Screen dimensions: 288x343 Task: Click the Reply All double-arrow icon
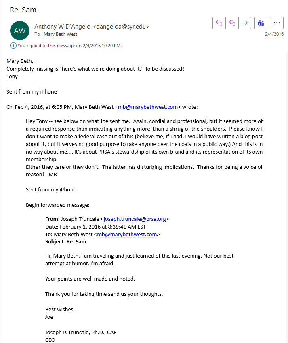(x=232, y=23)
